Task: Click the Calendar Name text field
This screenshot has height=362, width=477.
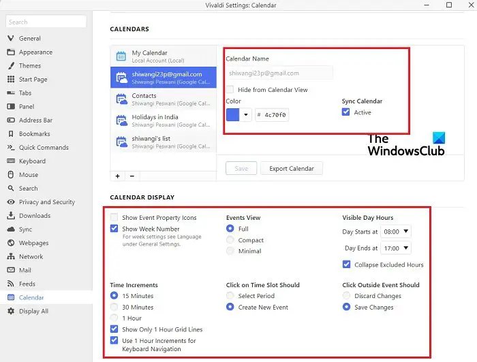Action: pos(279,73)
